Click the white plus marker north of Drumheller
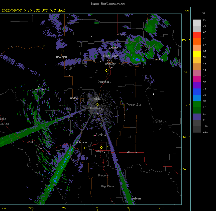This screenshot has width=216, height=211. [x=153, y=94]
